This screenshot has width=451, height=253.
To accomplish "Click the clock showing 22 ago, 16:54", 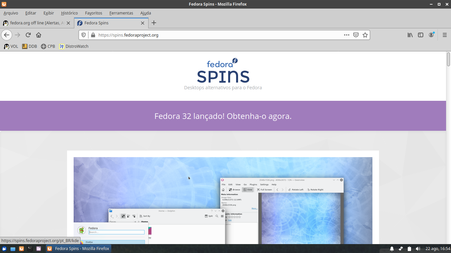I will (438, 249).
